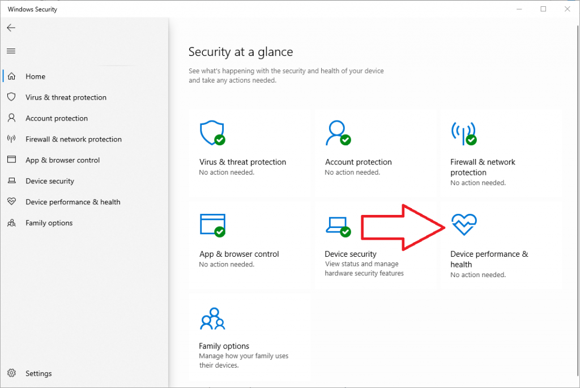The width and height of the screenshot is (580, 388).
Task: Click the antenna icon in sidebar
Action: (11, 139)
